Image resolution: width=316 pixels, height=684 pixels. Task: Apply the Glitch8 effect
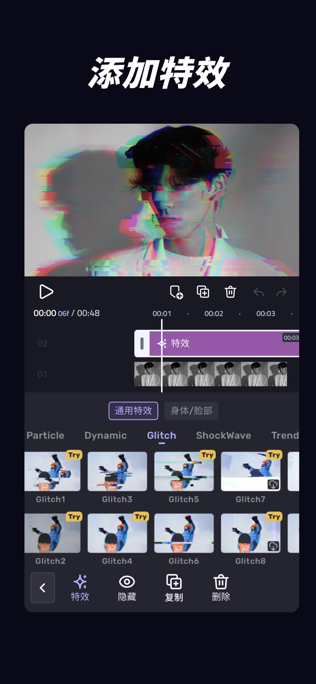click(x=250, y=533)
